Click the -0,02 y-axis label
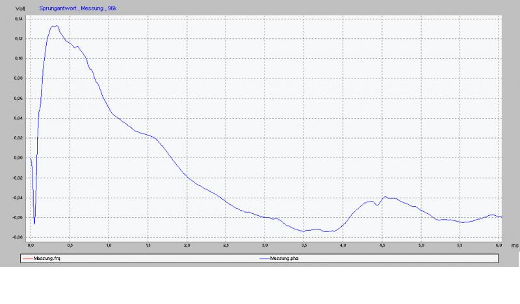The height and width of the screenshot is (304, 520). pos(18,178)
